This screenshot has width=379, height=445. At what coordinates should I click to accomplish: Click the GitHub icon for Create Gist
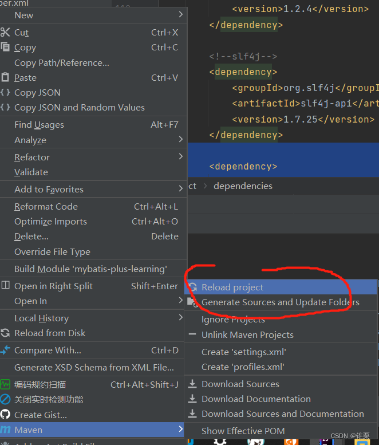[5, 415]
